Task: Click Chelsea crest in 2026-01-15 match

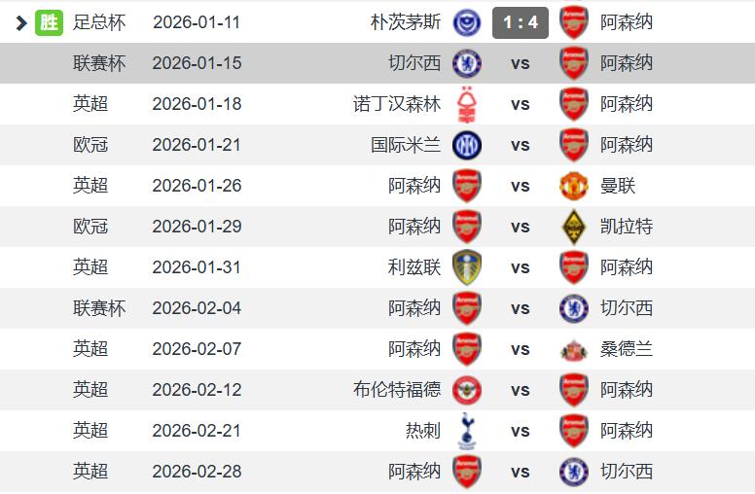Action: pos(466,63)
